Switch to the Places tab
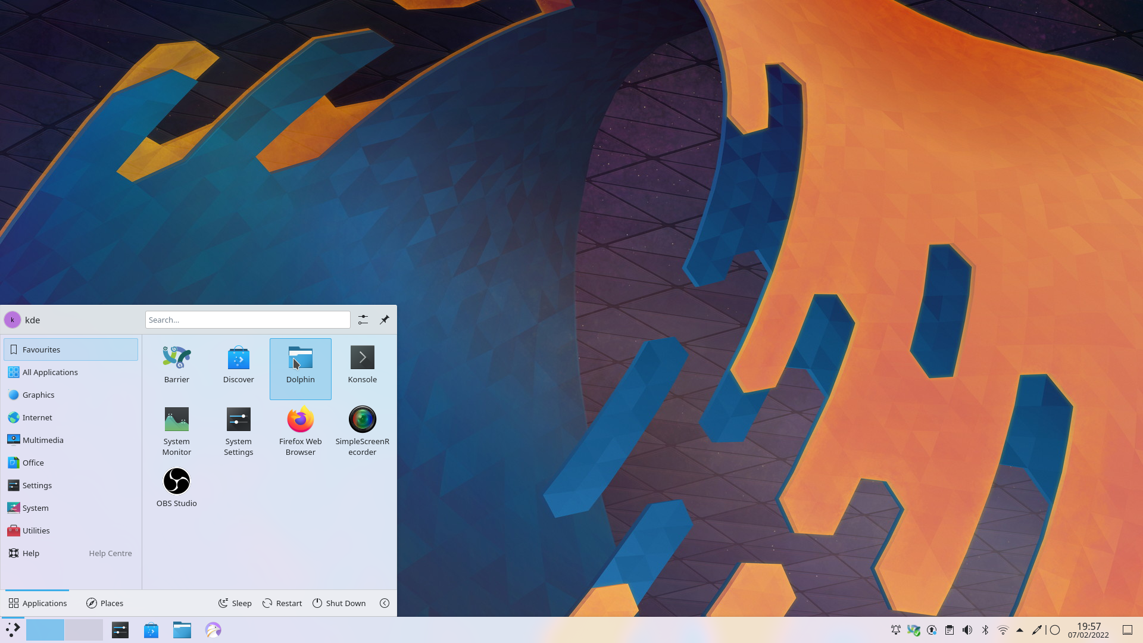The width and height of the screenshot is (1143, 643). [x=104, y=603]
